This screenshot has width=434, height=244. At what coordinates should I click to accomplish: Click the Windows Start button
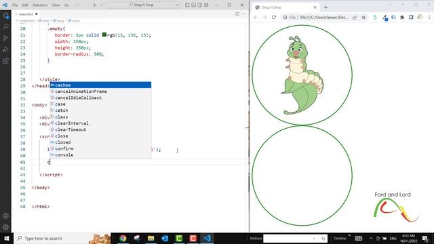point(6,238)
